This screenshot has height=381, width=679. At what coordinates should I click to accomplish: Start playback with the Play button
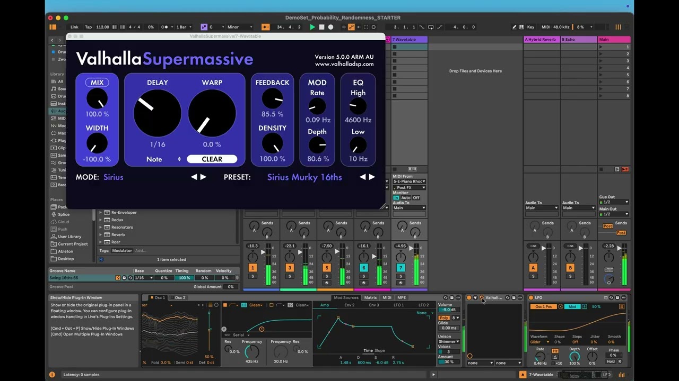[x=312, y=27]
